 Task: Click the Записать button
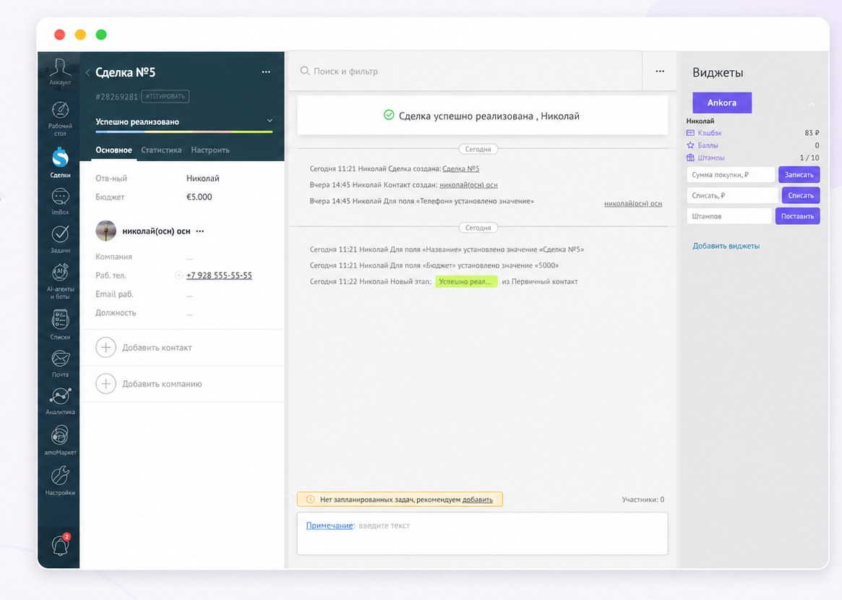point(799,174)
